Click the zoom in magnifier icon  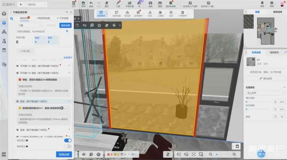[234, 154]
